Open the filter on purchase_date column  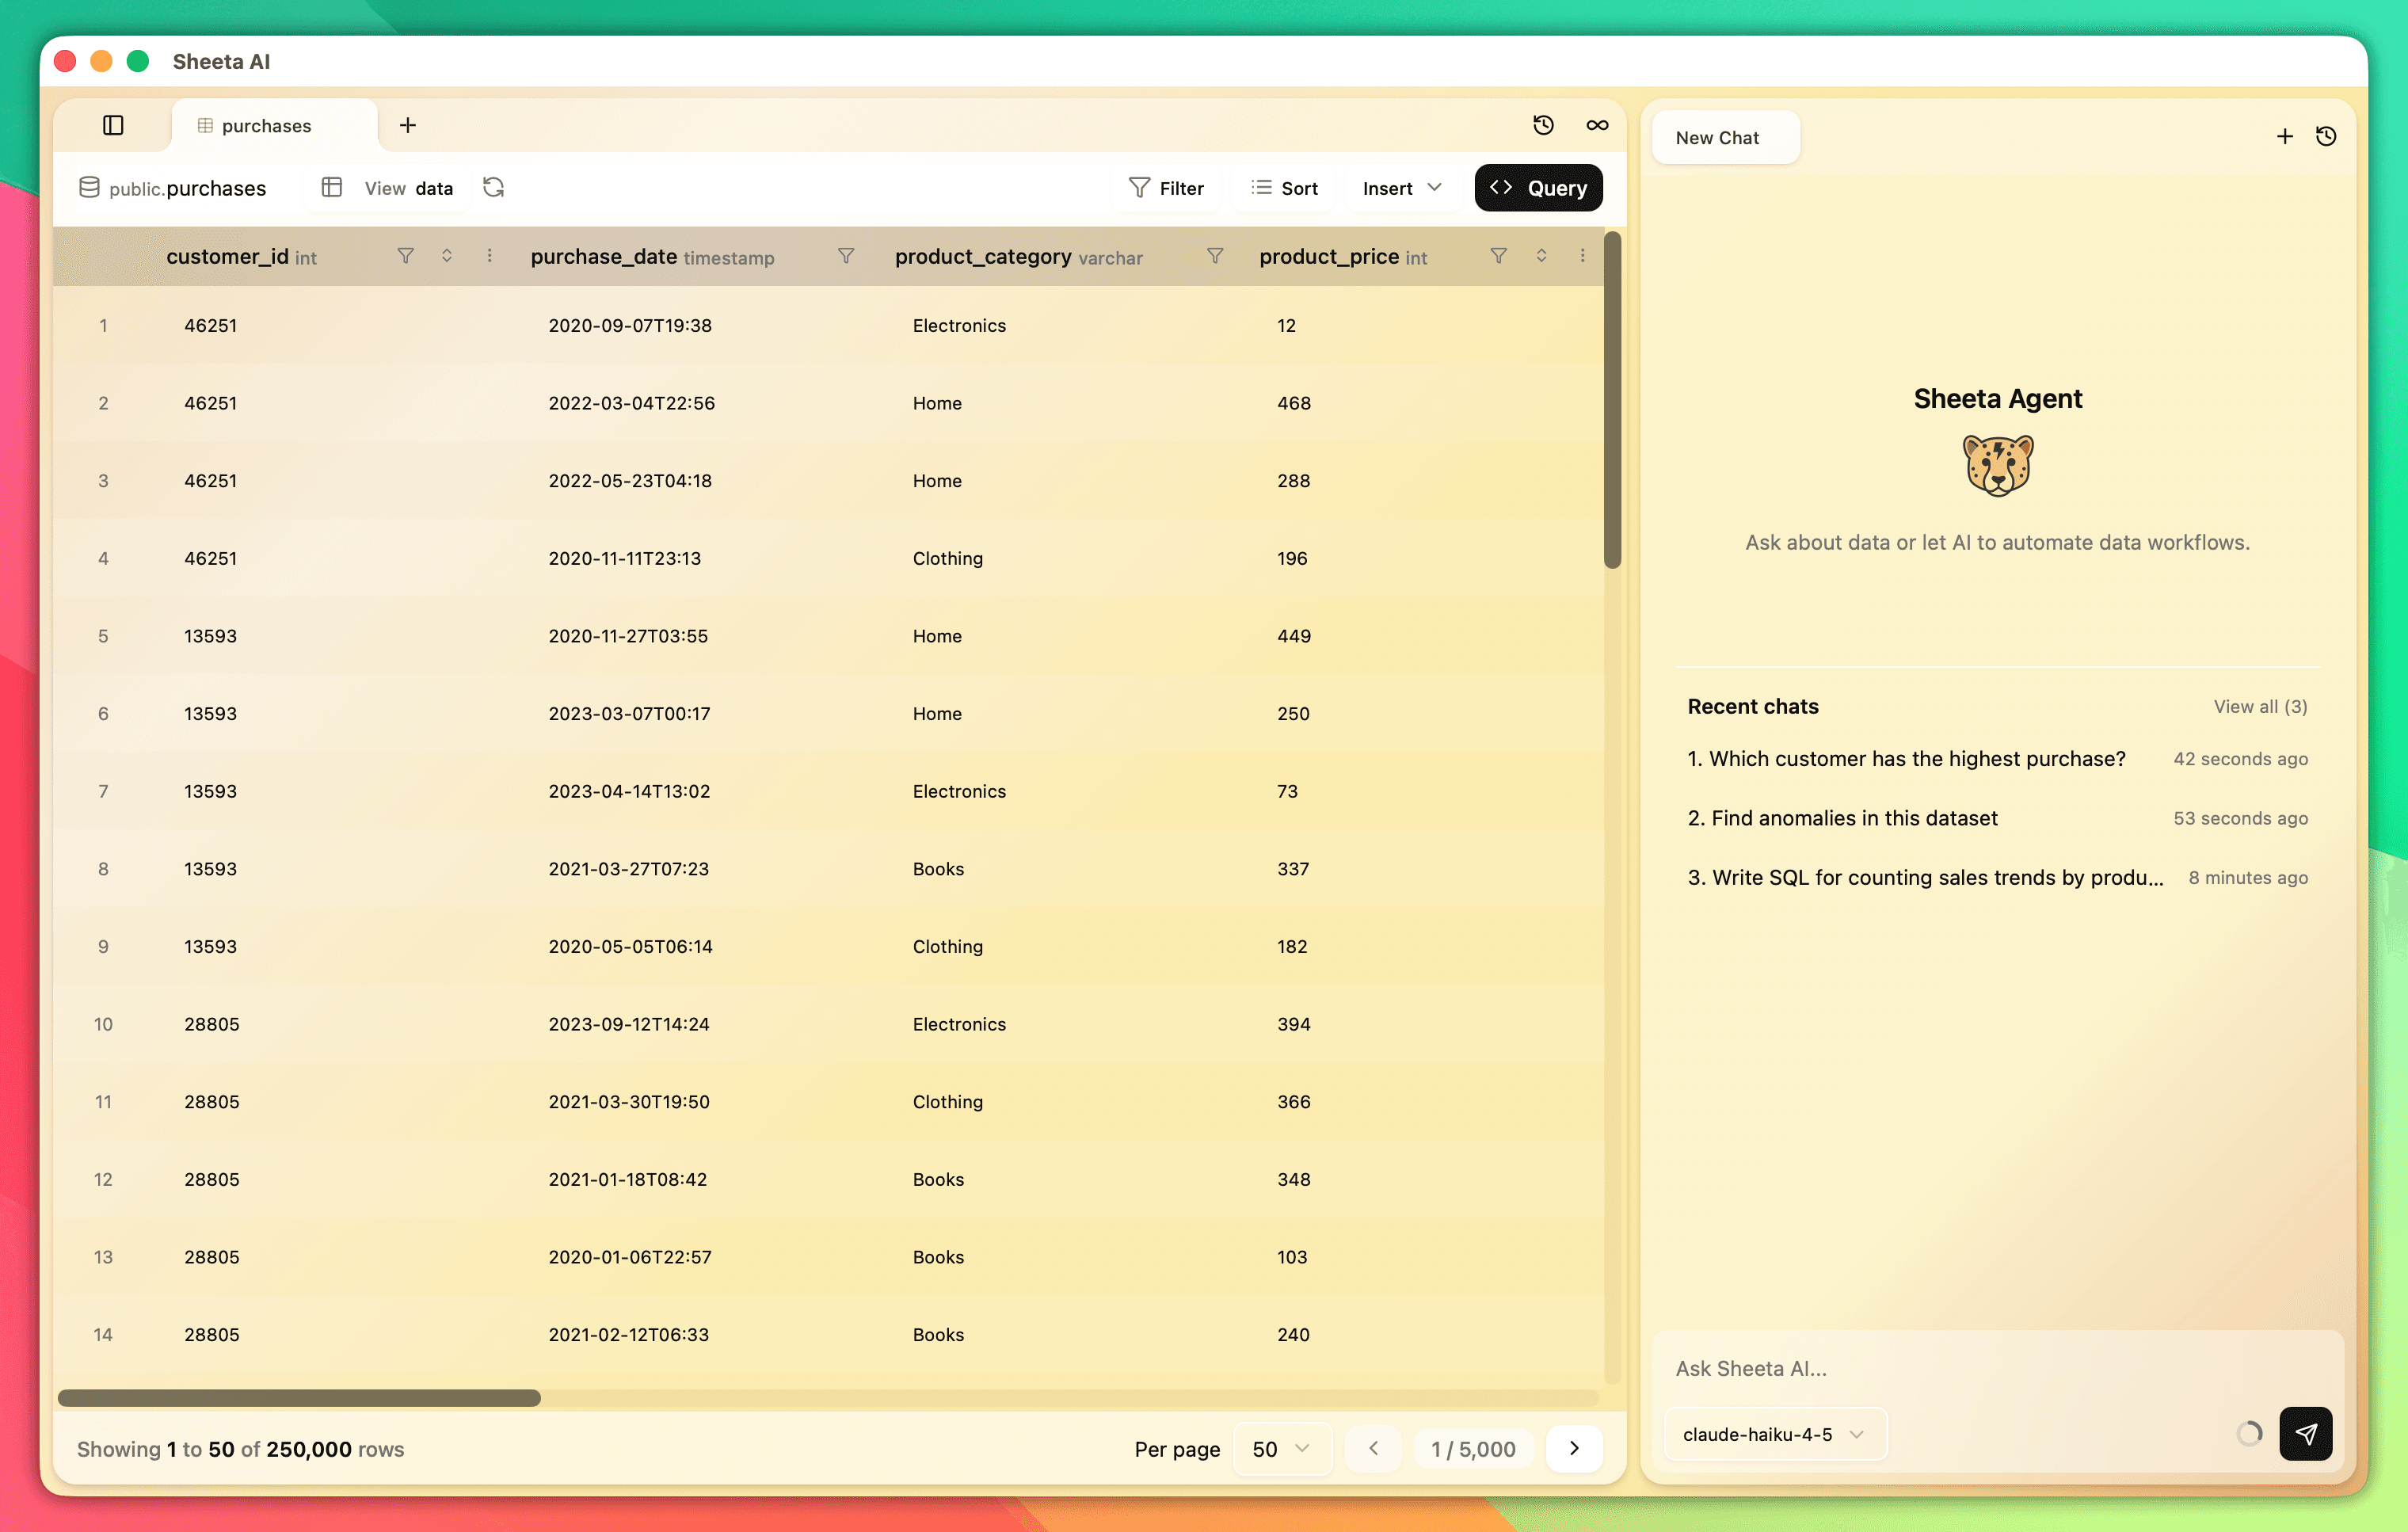tap(845, 256)
